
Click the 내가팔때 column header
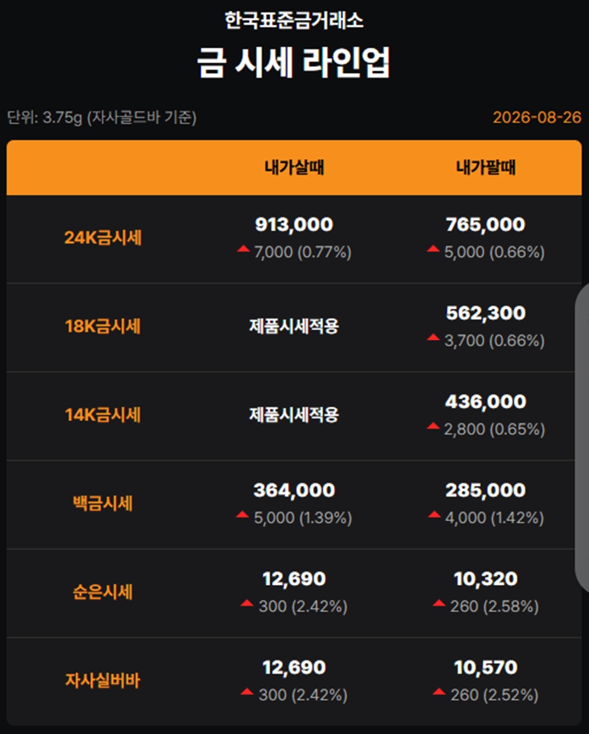point(486,167)
